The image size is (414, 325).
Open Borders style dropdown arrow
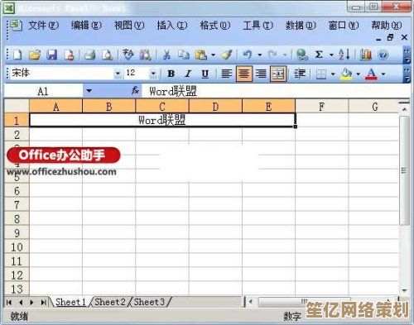click(333, 74)
